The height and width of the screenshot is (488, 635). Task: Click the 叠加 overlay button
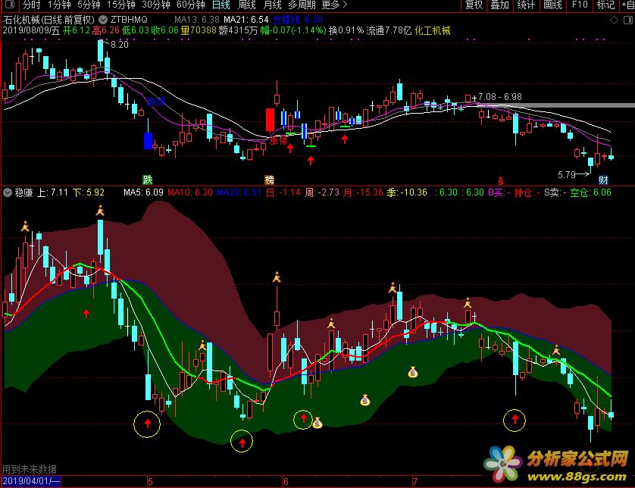coord(499,5)
